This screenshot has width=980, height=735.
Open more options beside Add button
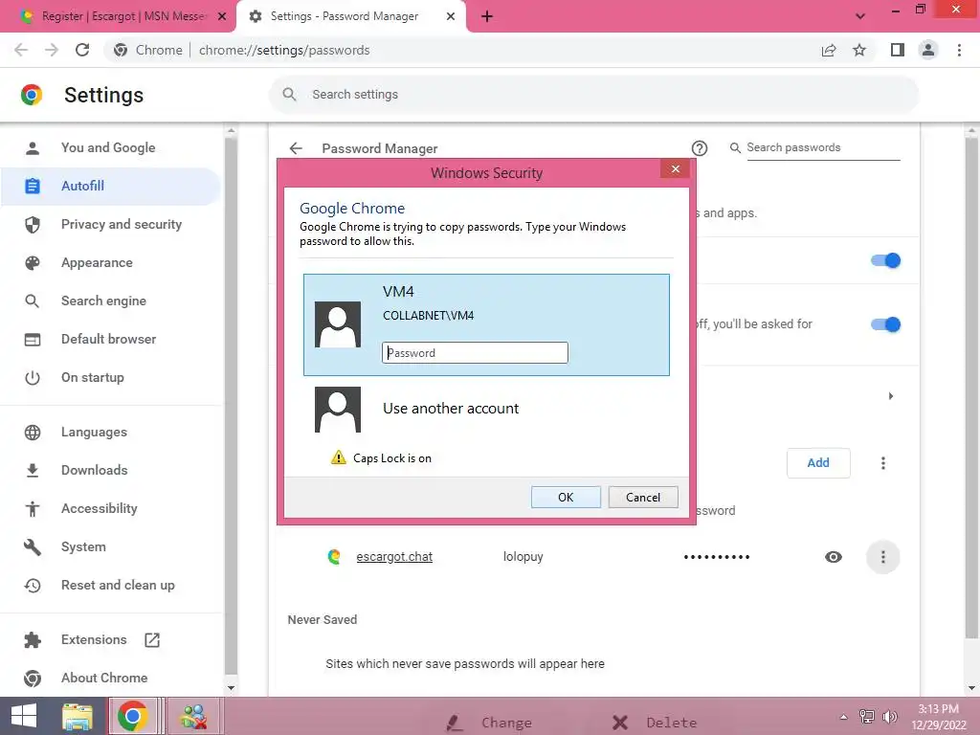883,463
